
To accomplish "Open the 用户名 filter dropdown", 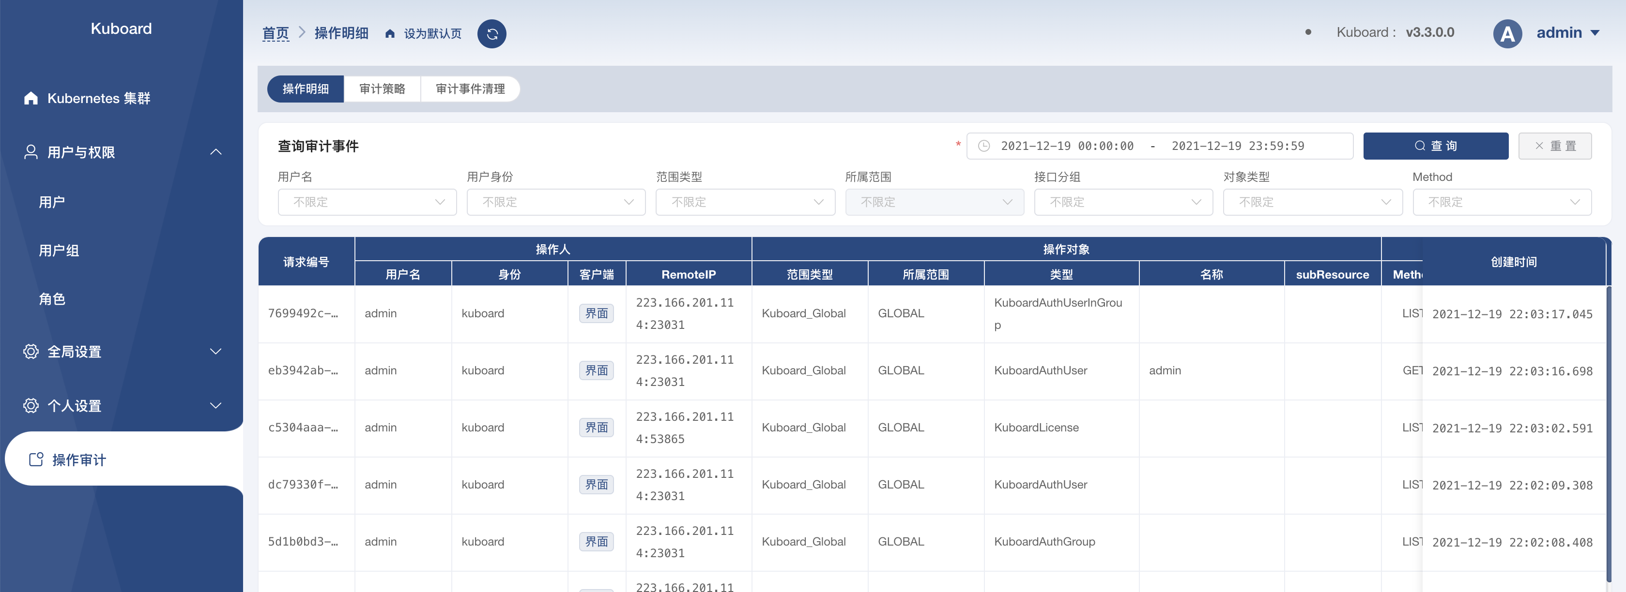I will point(367,202).
